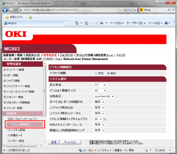177x154 pixels.
Task: Open the ツール(O) menu
Action: click(x=155, y=23)
